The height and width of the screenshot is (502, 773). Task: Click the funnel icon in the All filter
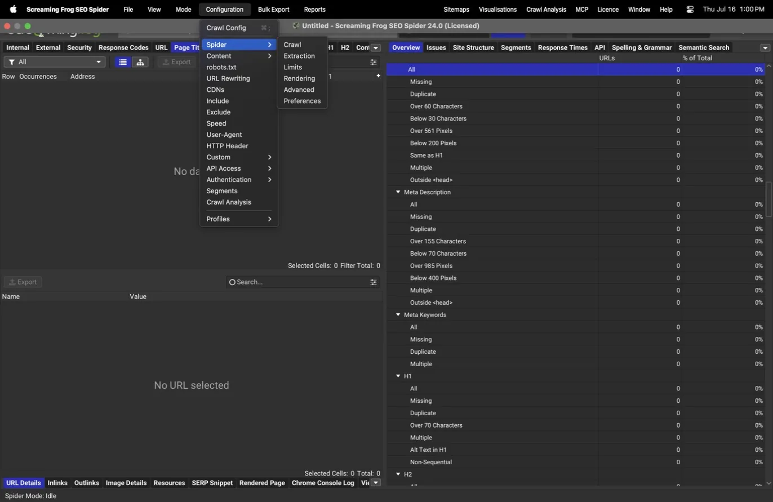tap(12, 62)
